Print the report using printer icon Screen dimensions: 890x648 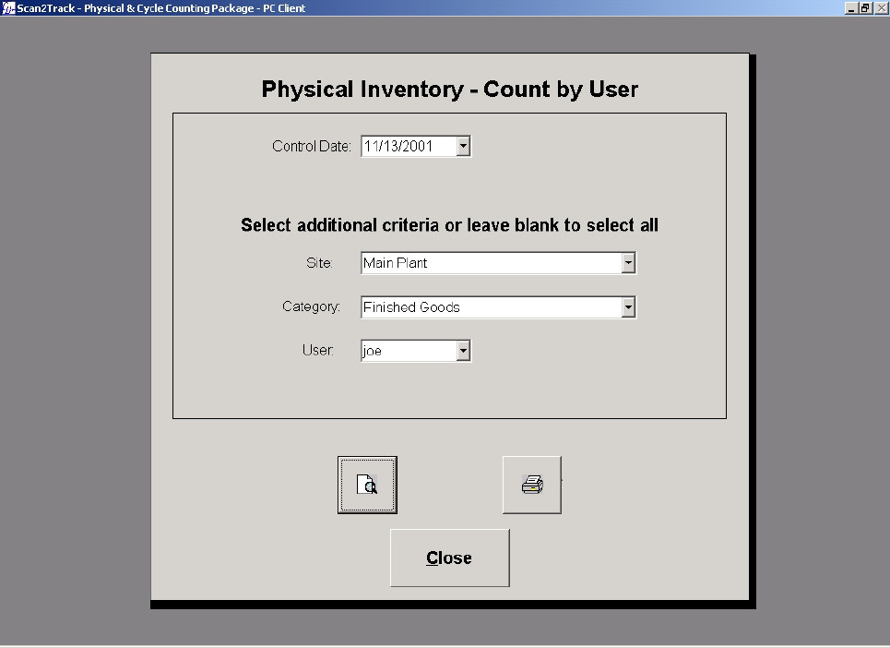tap(532, 485)
